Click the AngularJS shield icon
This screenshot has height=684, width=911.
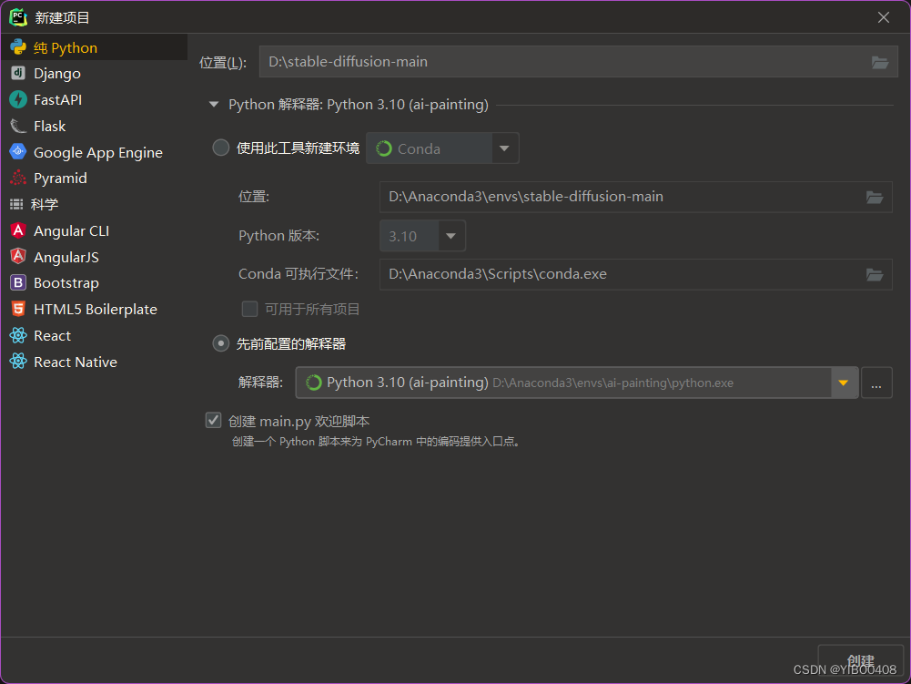(18, 257)
